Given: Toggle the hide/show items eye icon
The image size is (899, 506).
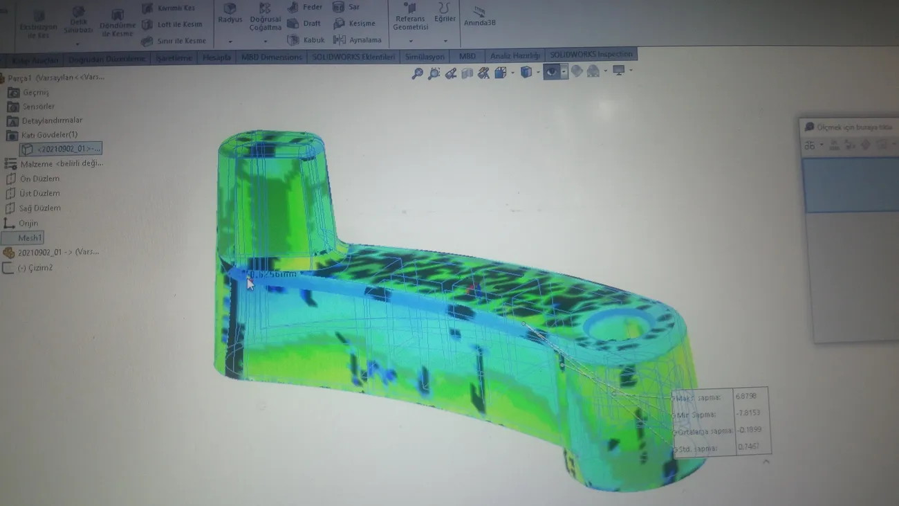Looking at the screenshot, I should 551,71.
